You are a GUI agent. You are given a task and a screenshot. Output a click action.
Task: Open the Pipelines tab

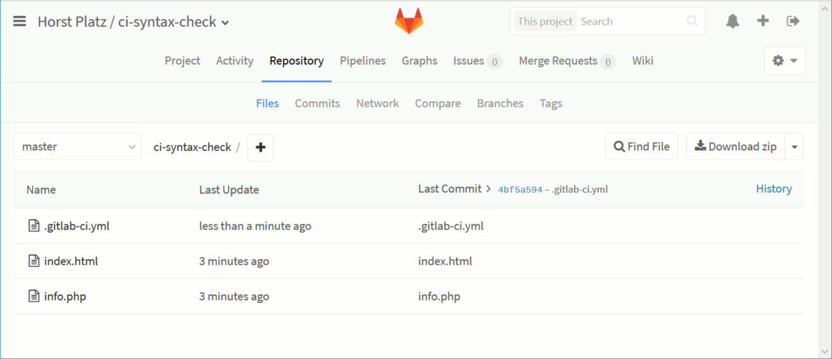tap(363, 61)
